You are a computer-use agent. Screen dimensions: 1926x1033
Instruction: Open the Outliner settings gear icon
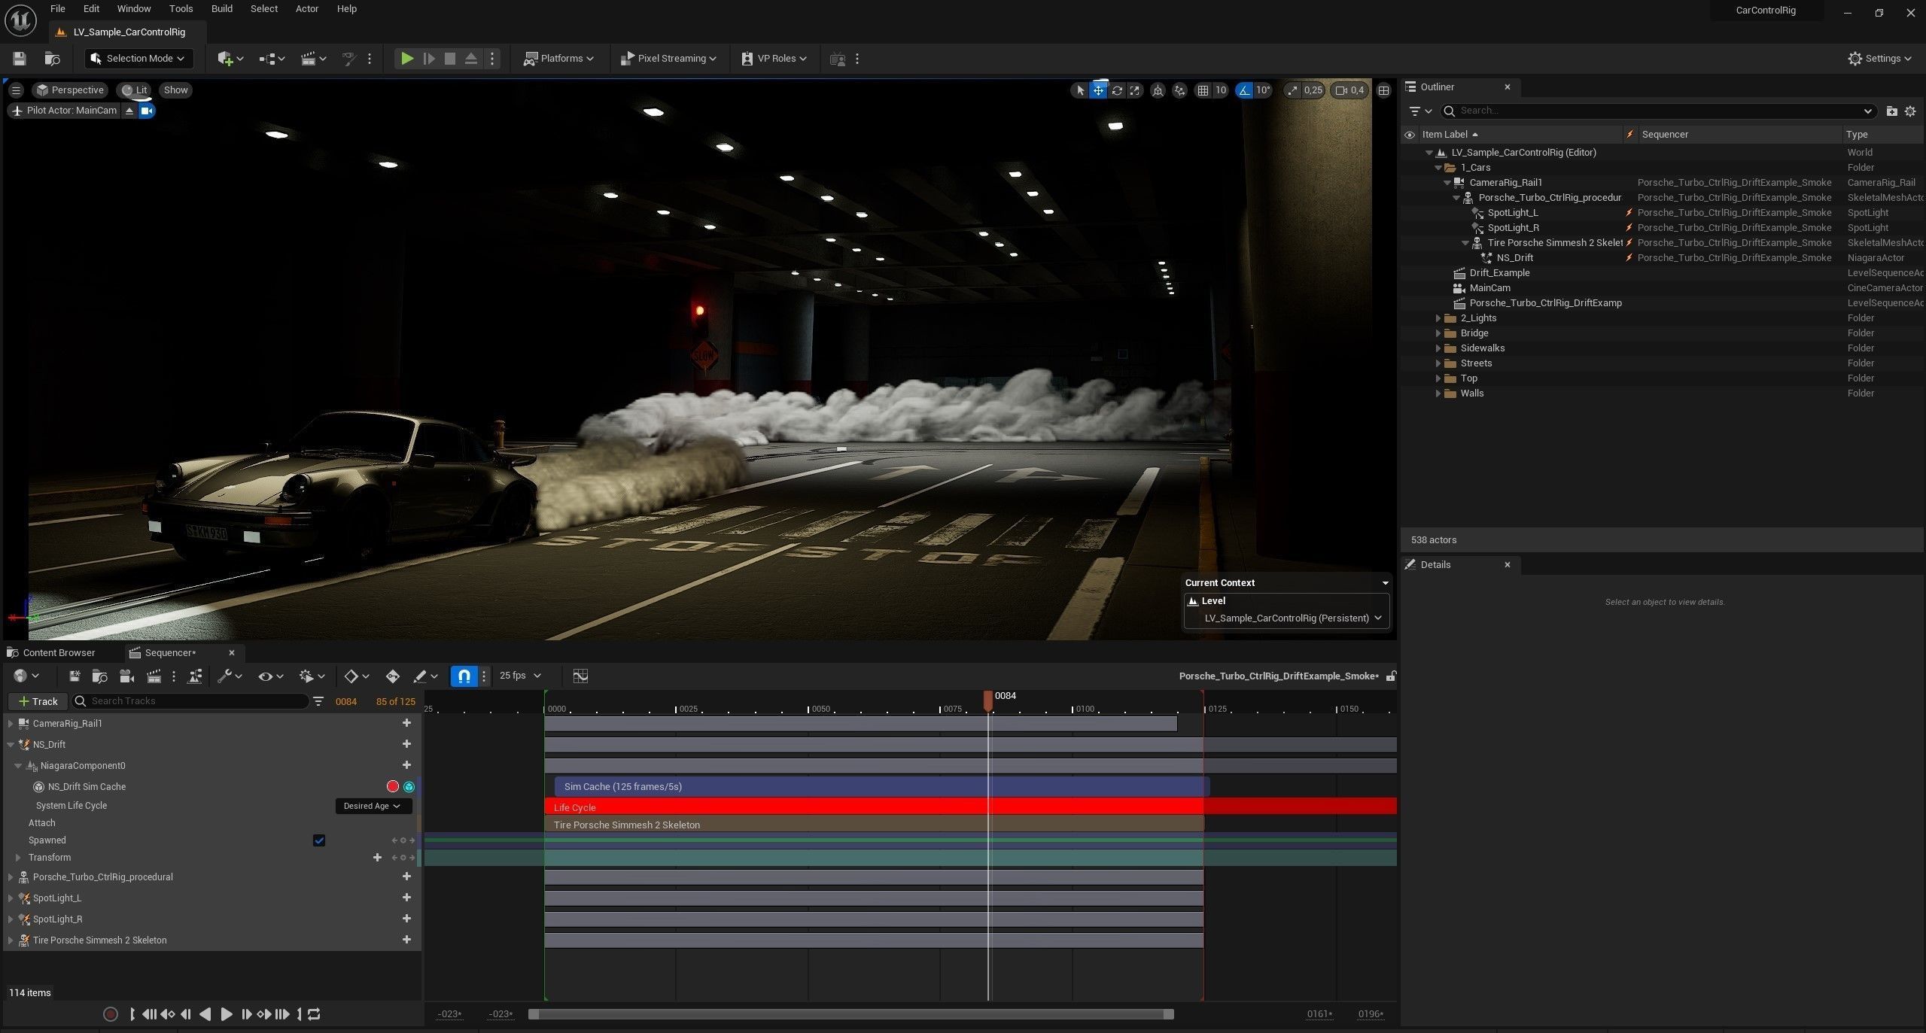pyautogui.click(x=1909, y=111)
